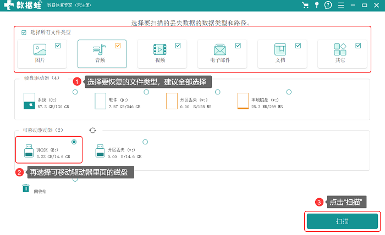Click the key registration icon
This screenshot has width=385, height=235.
(317, 5)
